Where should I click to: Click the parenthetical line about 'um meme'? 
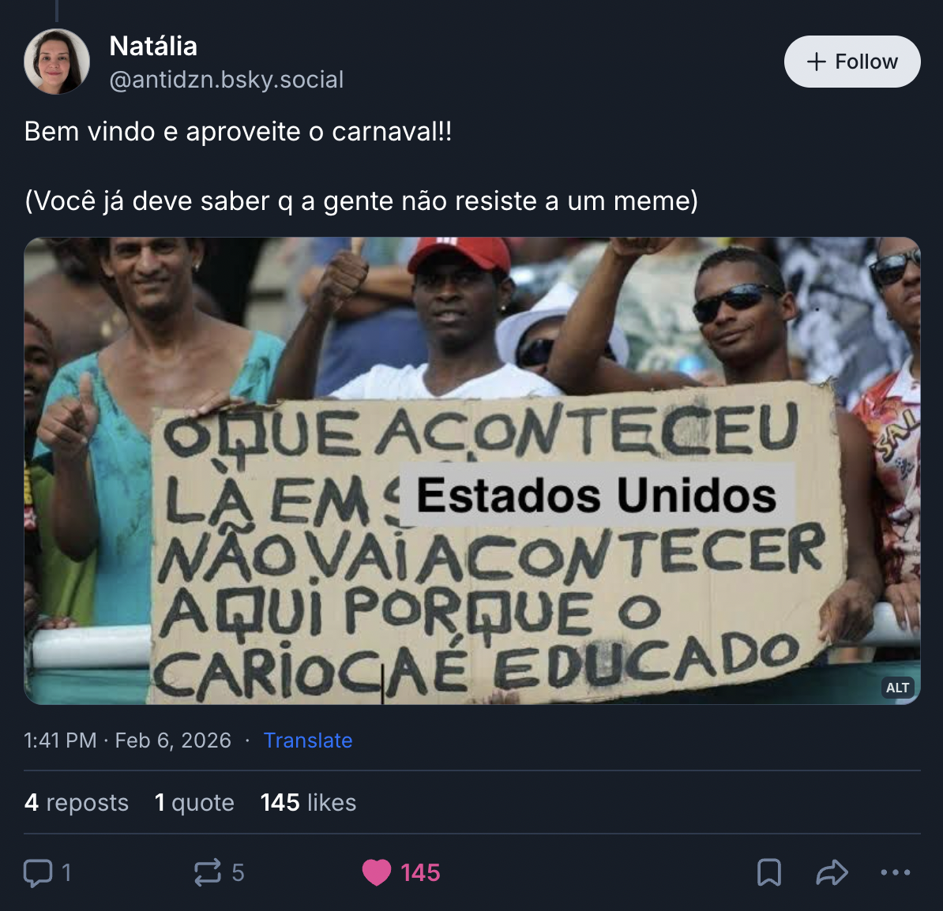click(362, 201)
